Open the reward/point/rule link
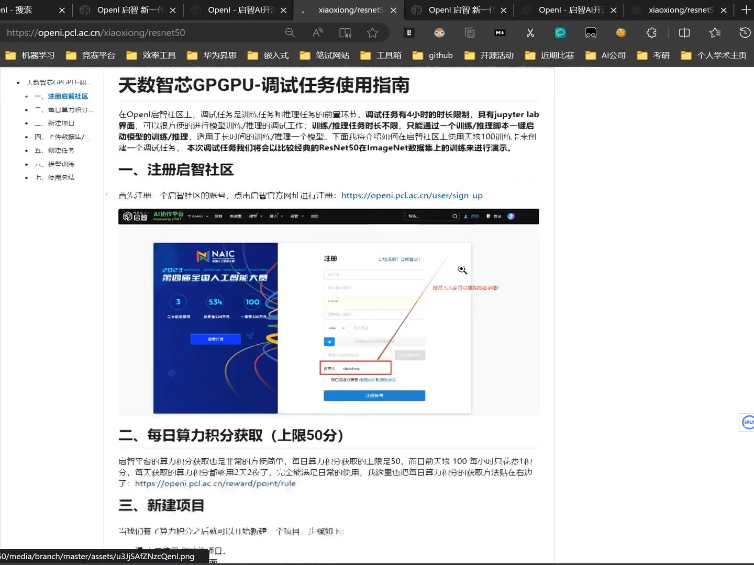 click(215, 483)
